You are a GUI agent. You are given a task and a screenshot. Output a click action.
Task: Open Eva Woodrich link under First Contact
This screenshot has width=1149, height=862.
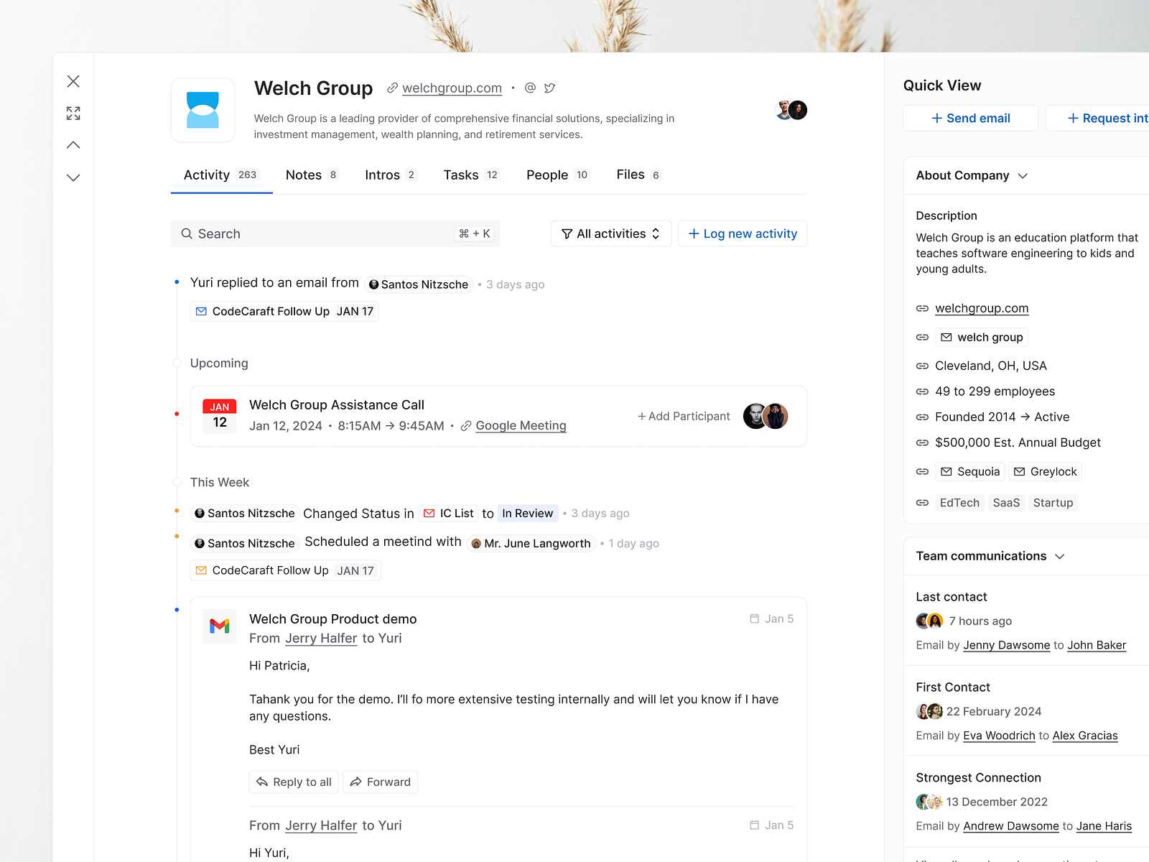(999, 736)
